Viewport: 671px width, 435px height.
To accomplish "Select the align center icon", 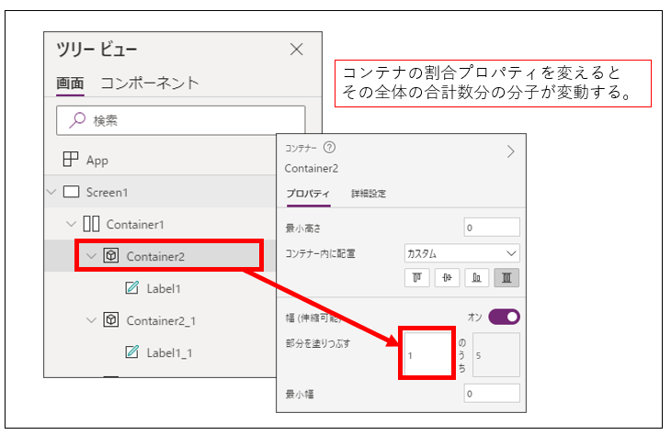I will (447, 278).
